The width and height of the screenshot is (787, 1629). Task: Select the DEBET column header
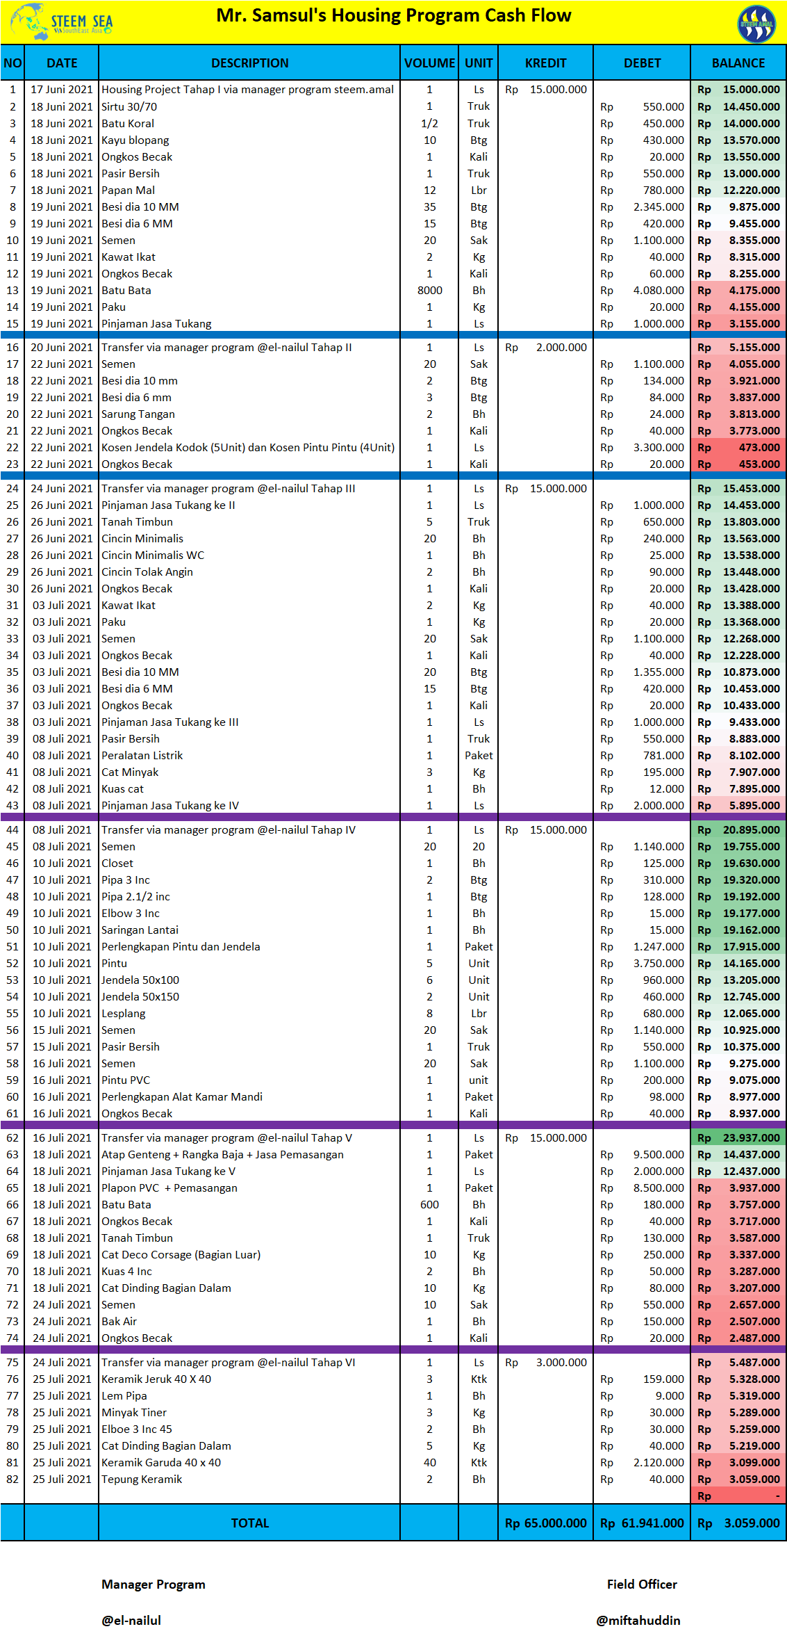[642, 63]
